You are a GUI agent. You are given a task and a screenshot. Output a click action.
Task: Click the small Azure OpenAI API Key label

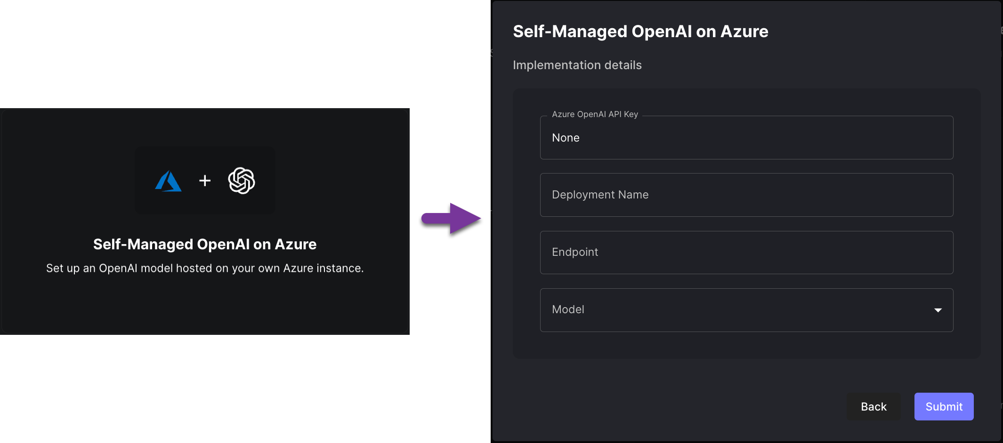595,114
